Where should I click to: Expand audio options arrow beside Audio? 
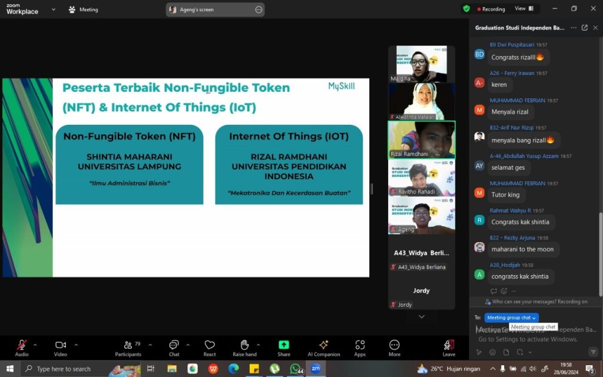pyautogui.click(x=35, y=345)
